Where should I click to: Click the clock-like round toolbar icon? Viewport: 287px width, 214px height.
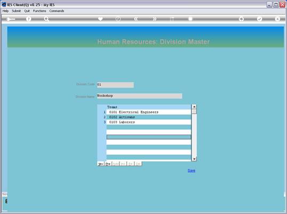coord(118,19)
